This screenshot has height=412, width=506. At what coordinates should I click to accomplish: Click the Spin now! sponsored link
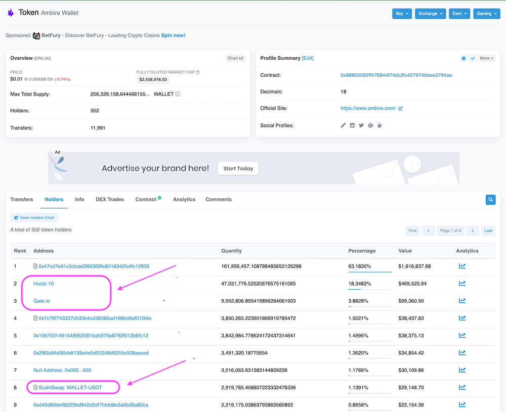pos(173,35)
